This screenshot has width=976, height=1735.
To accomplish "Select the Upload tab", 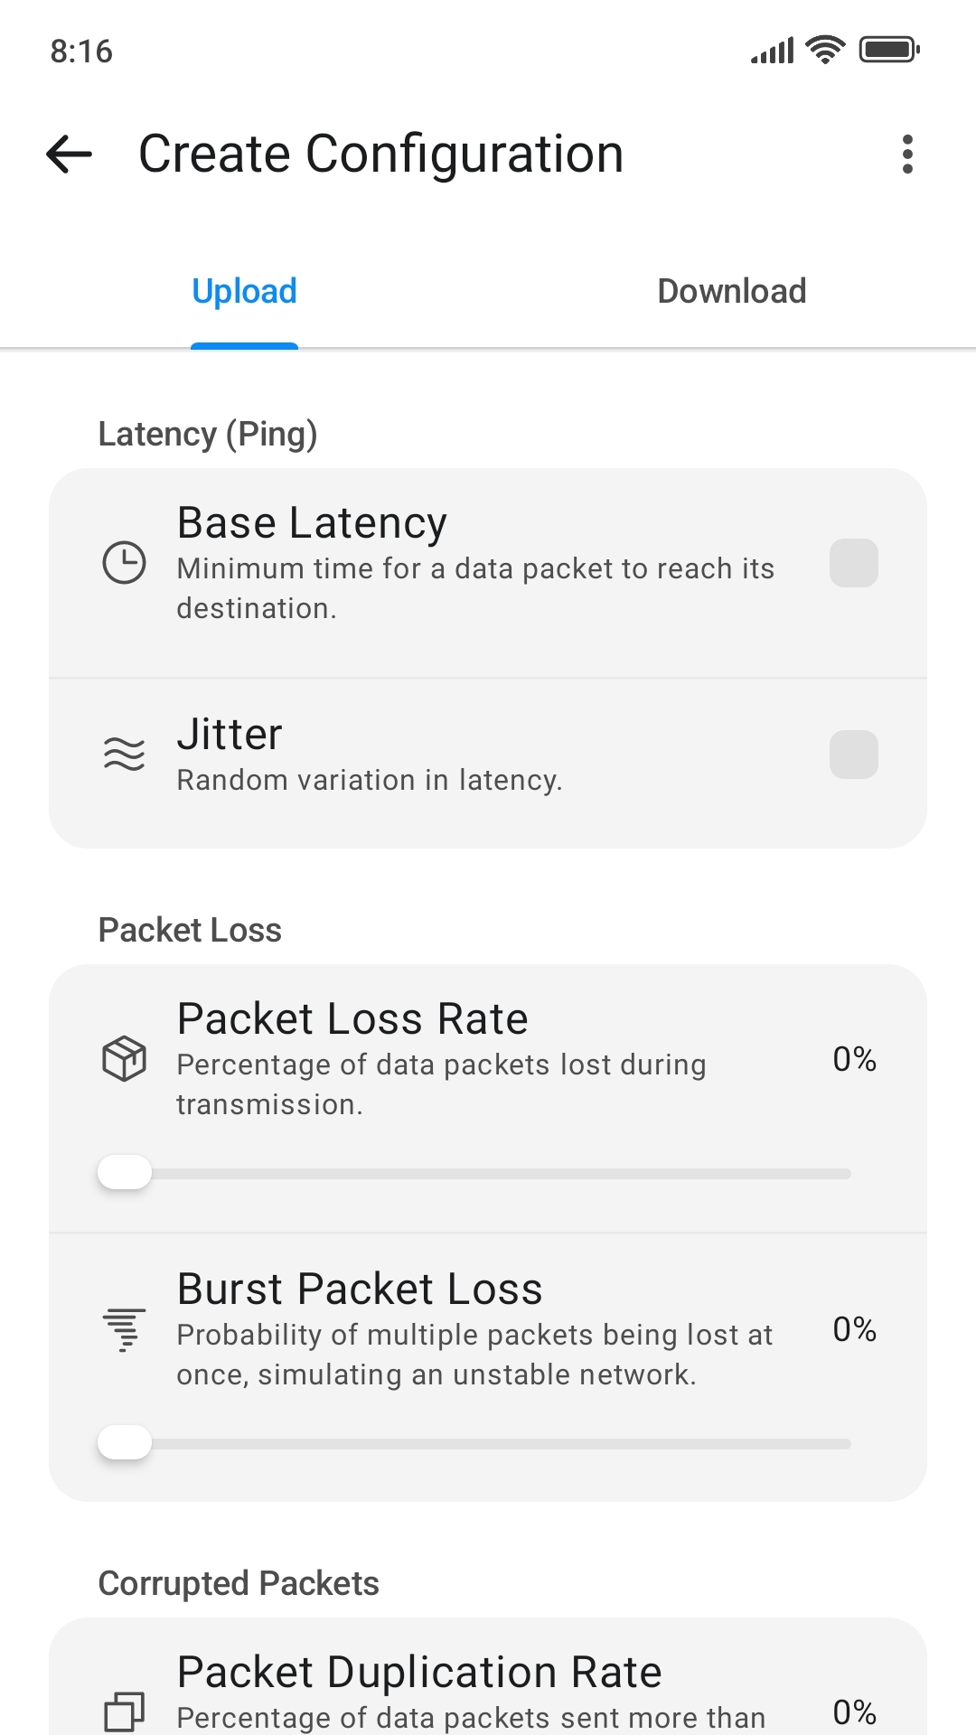I will [x=244, y=292].
